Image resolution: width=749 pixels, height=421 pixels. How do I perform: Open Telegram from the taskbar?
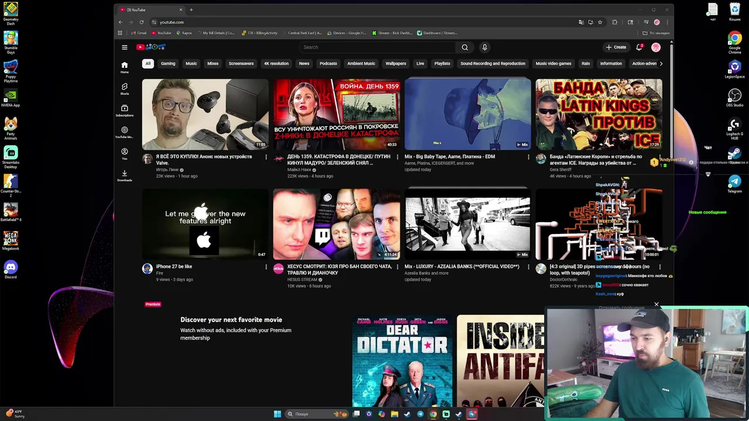(420, 414)
